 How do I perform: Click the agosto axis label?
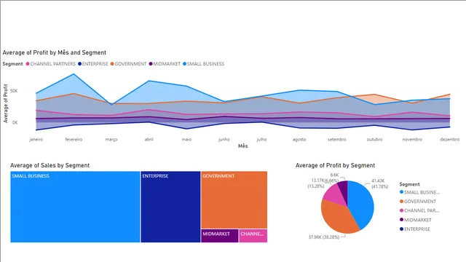pos(299,139)
